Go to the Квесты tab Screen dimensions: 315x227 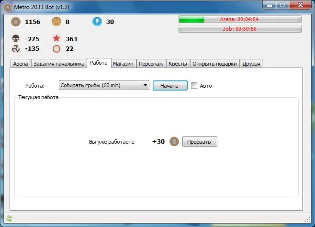(x=178, y=64)
